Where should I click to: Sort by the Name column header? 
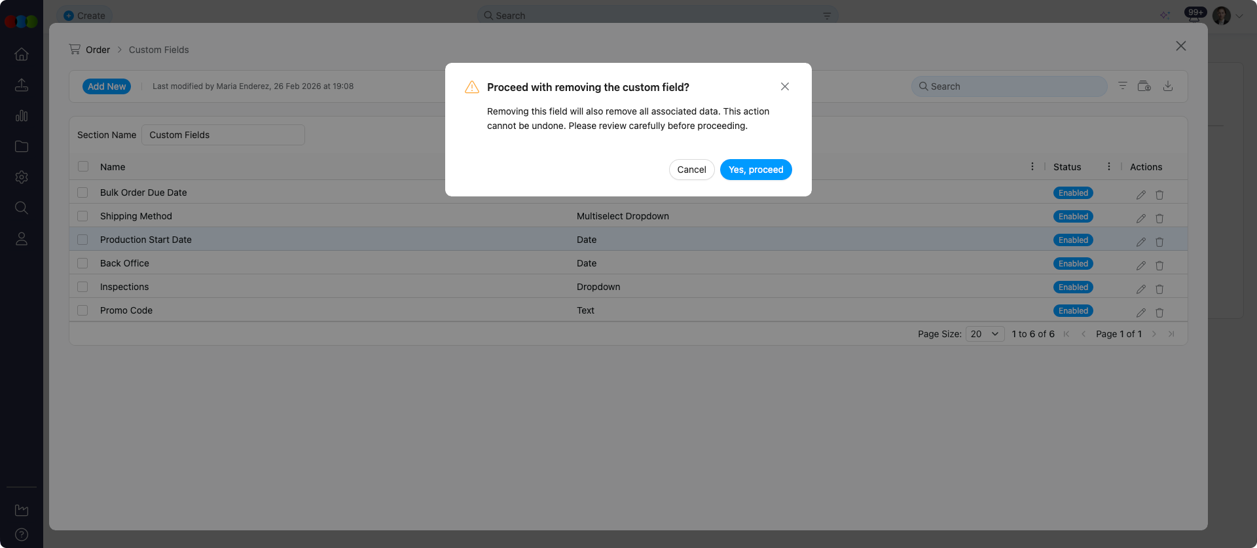[x=113, y=167]
